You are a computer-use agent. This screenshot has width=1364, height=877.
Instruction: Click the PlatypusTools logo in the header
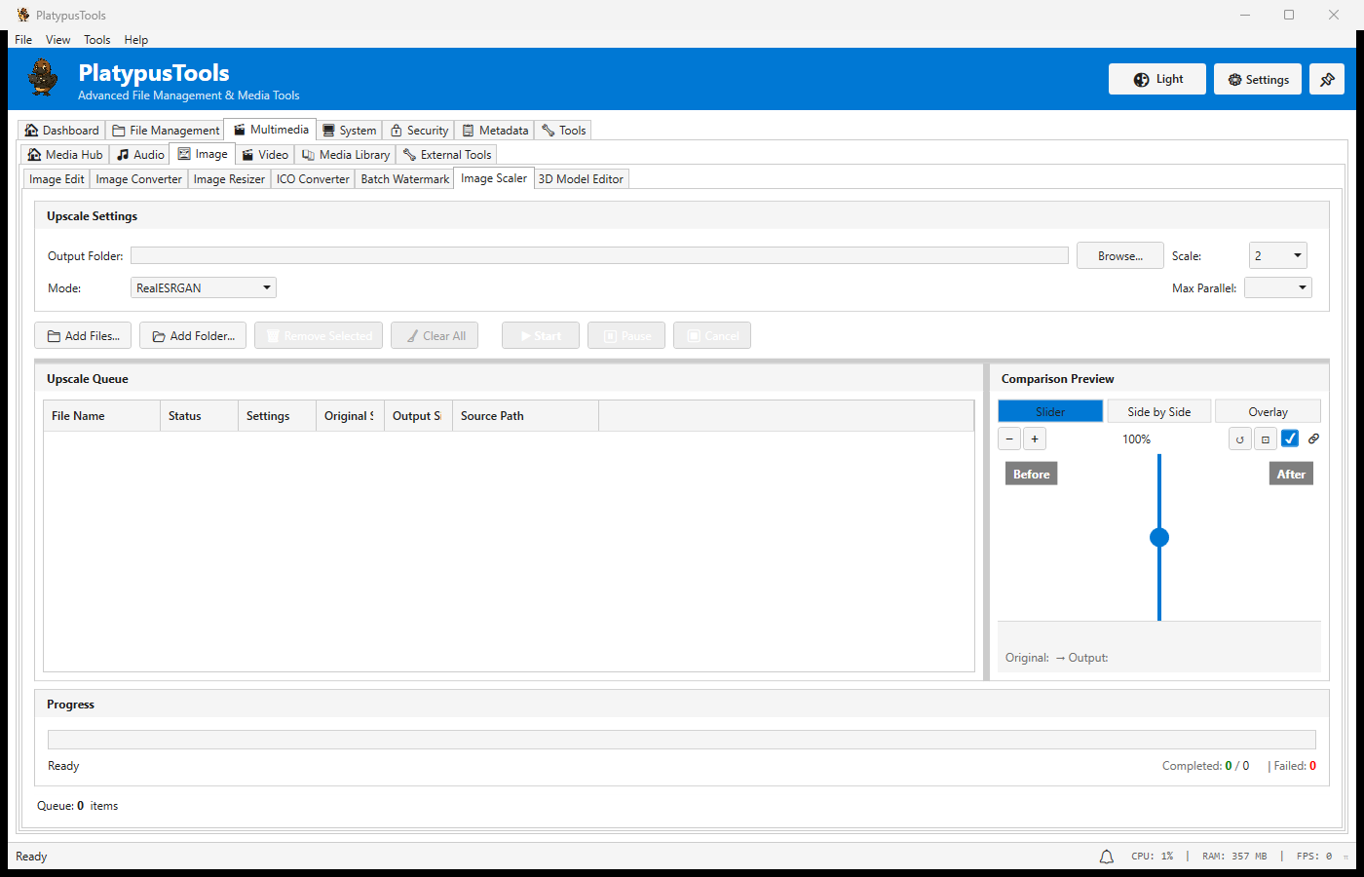[42, 78]
